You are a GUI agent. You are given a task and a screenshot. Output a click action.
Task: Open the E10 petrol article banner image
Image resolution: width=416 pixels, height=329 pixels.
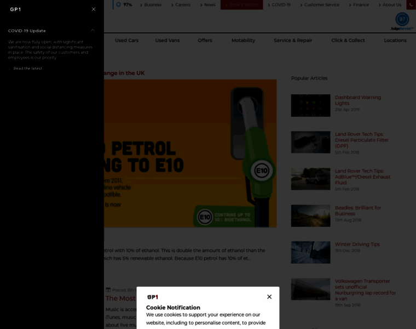(190, 154)
